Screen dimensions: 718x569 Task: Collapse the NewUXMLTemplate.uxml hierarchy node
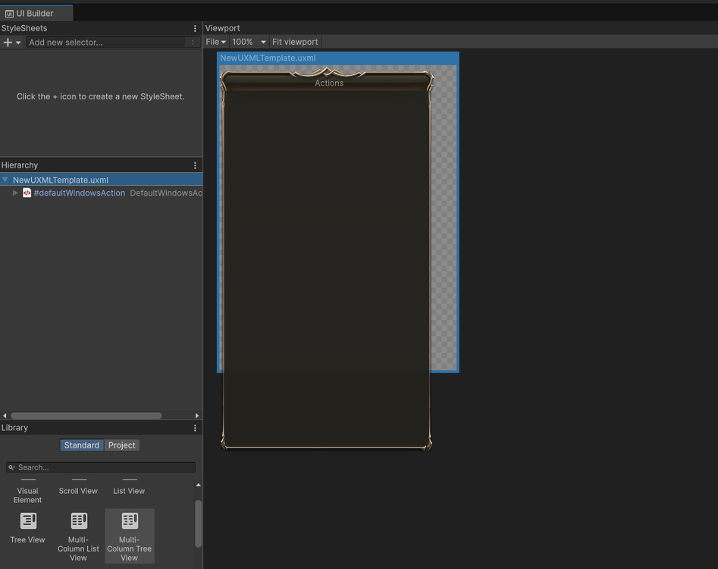(5, 181)
